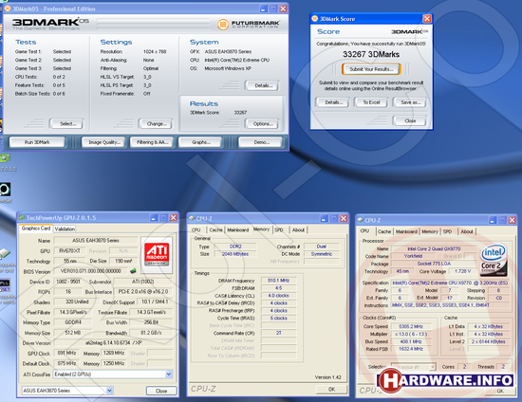This screenshot has width=522, height=402.
Task: Click the BIOS Version field in GPU-Z
Action: [91, 271]
